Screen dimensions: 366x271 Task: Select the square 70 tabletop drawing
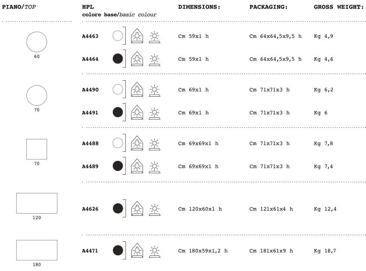pyautogui.click(x=37, y=149)
